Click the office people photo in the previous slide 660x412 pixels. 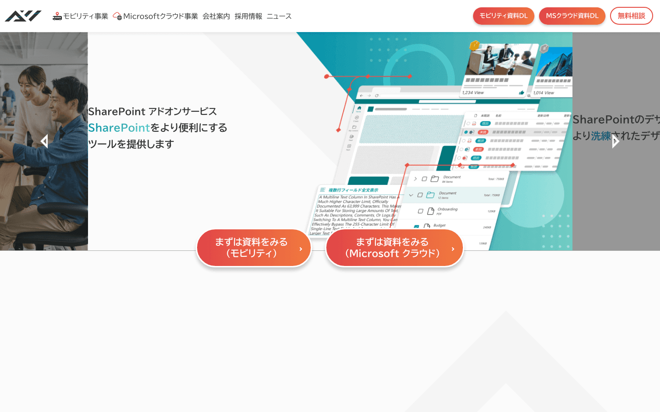tap(44, 141)
